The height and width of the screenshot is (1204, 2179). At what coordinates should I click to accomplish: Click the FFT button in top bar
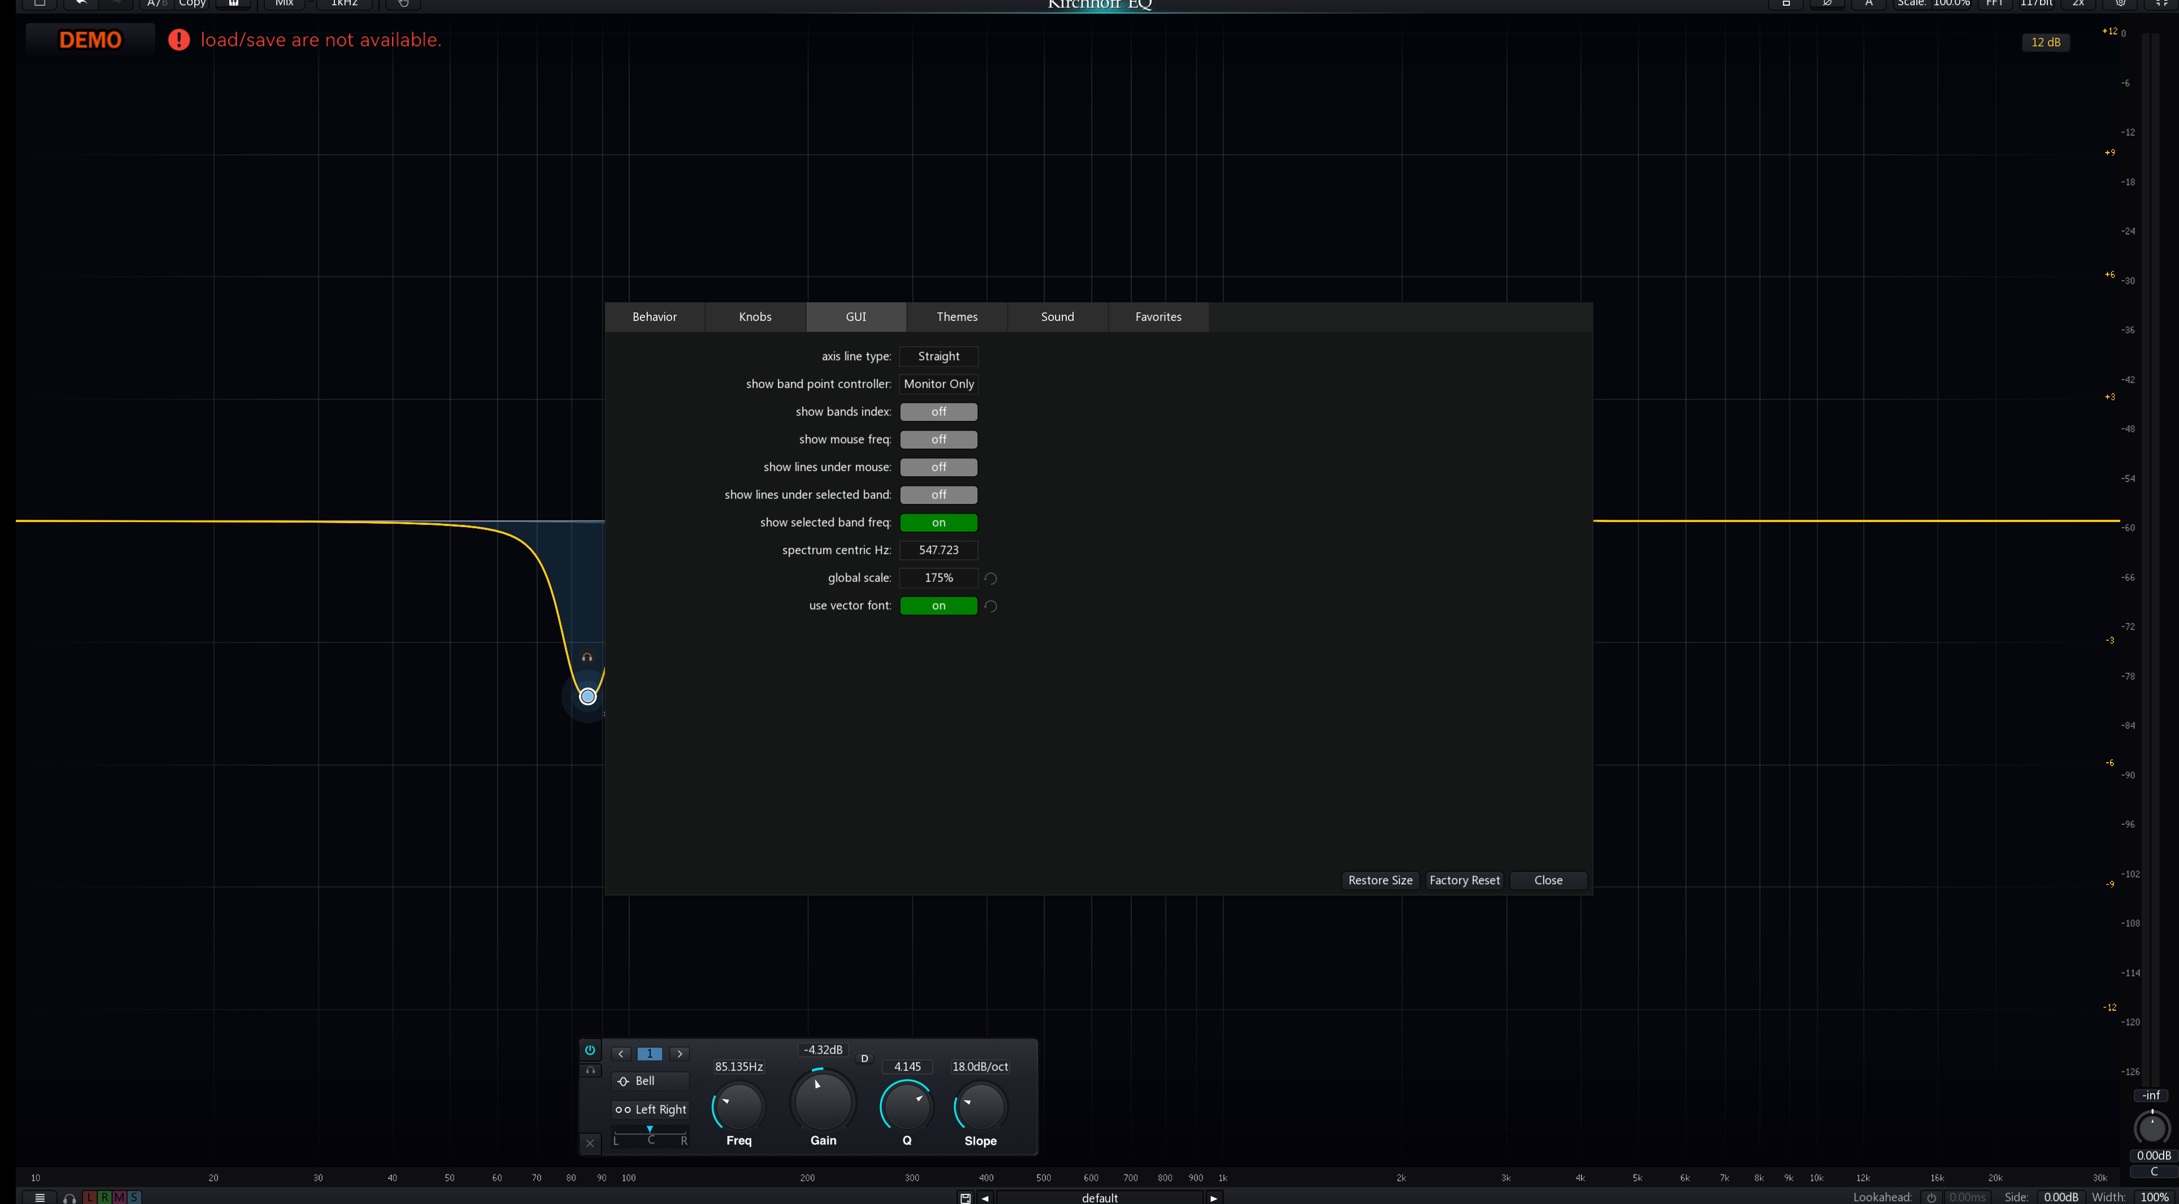[1995, 3]
